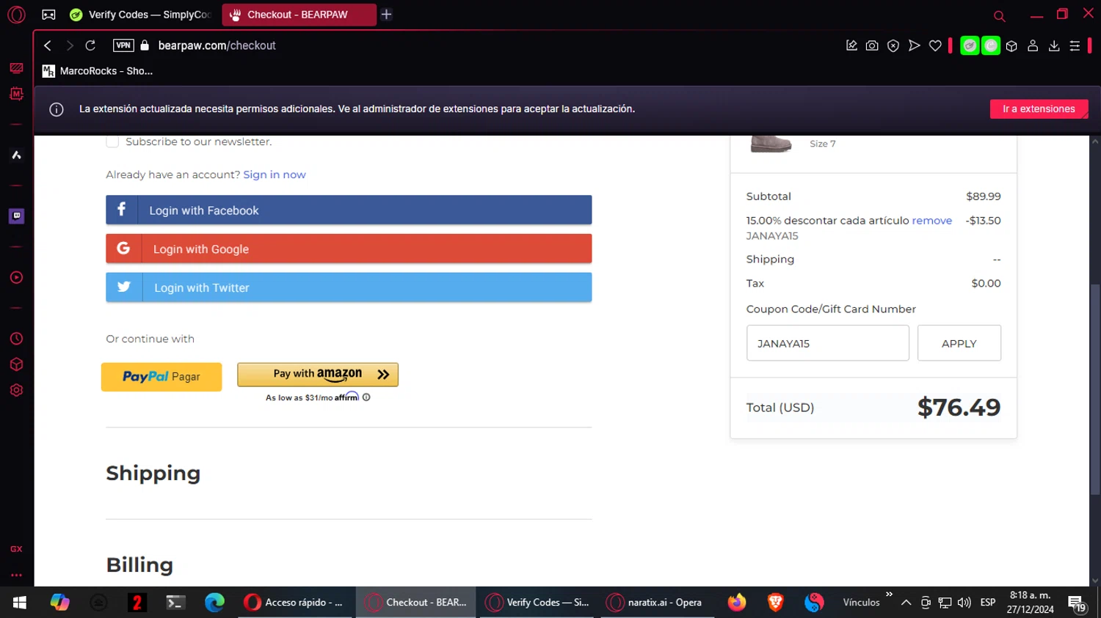Screen dimensions: 1101x618
Task: Check 'Subscribe to our newsletter' checkbox
Action: [x=112, y=141]
